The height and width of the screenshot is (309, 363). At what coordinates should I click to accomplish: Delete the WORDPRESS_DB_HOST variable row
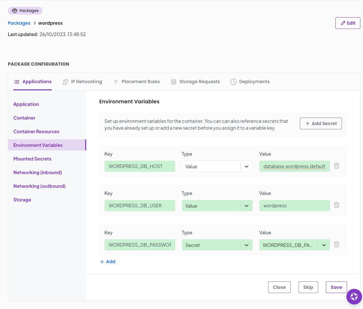(337, 166)
